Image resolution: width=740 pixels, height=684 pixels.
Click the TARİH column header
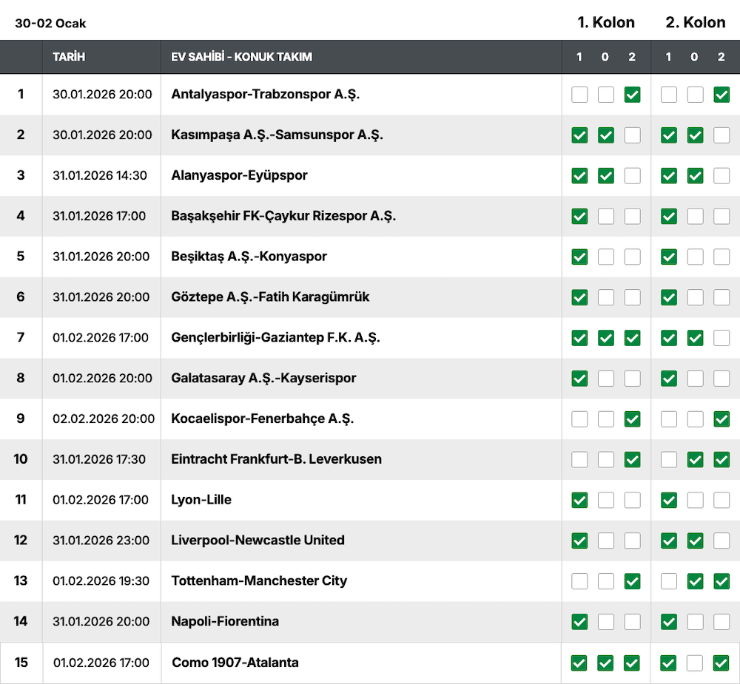tap(69, 57)
